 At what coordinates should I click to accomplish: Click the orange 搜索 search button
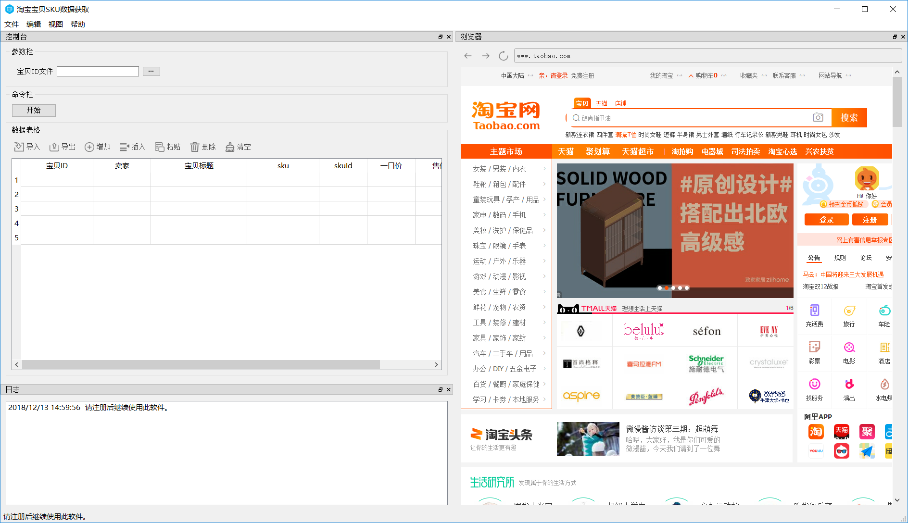tap(849, 118)
